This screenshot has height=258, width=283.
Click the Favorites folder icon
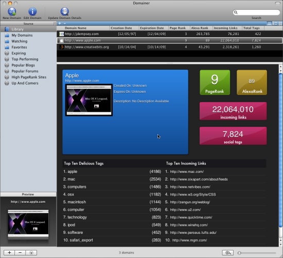tap(7, 47)
